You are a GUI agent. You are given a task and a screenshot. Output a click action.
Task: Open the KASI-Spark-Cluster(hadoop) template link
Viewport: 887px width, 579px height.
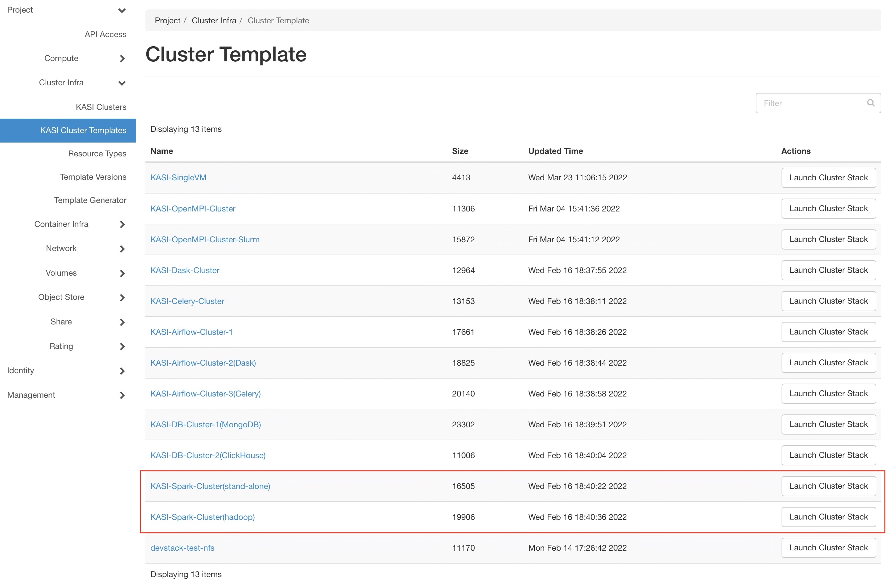coord(202,518)
